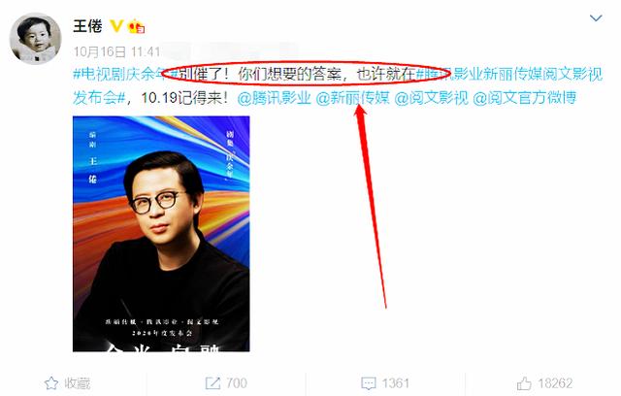This screenshot has height=396, width=621.
Task: Open the 腾讯影业新丽传媒阅文影视发布会 hashtag
Action: (x=338, y=85)
